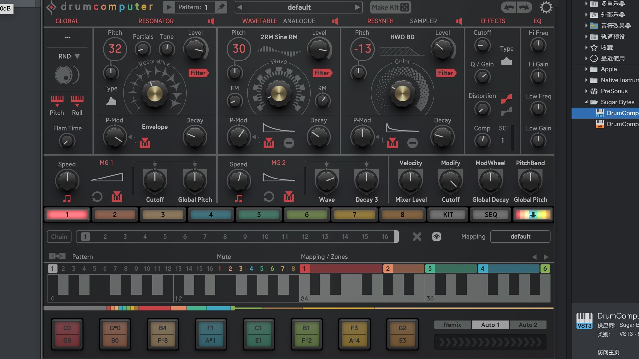Expand the Native Instruments folder
The height and width of the screenshot is (359, 639).
(586, 80)
